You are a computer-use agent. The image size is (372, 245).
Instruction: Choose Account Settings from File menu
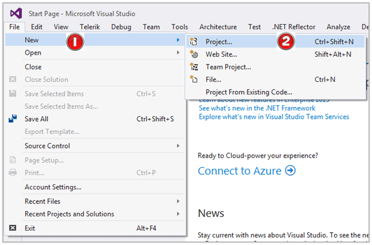53,187
